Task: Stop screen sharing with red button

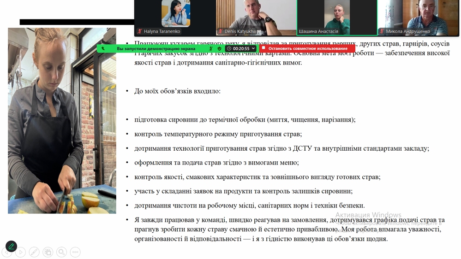Action: (307, 48)
